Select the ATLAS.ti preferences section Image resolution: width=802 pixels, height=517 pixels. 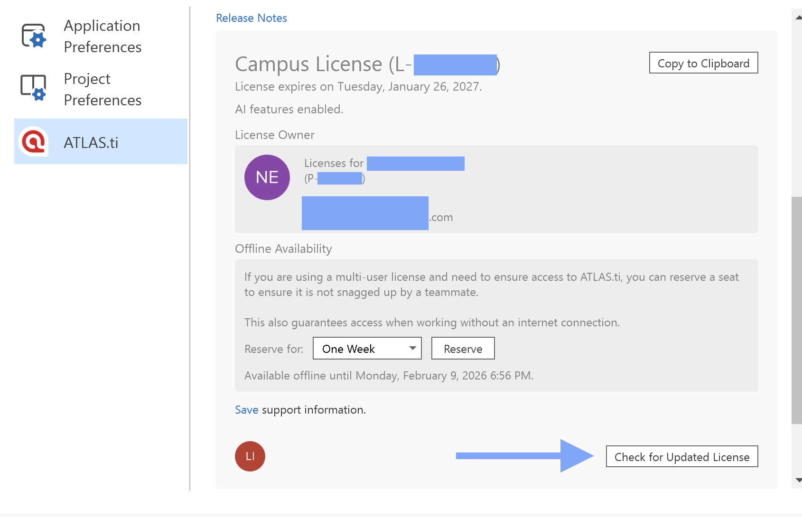pos(101,141)
